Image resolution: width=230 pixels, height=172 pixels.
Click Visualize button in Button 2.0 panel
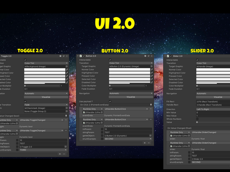(x=131, y=97)
